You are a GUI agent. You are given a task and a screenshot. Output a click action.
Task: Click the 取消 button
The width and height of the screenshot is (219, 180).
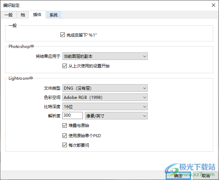(206, 176)
